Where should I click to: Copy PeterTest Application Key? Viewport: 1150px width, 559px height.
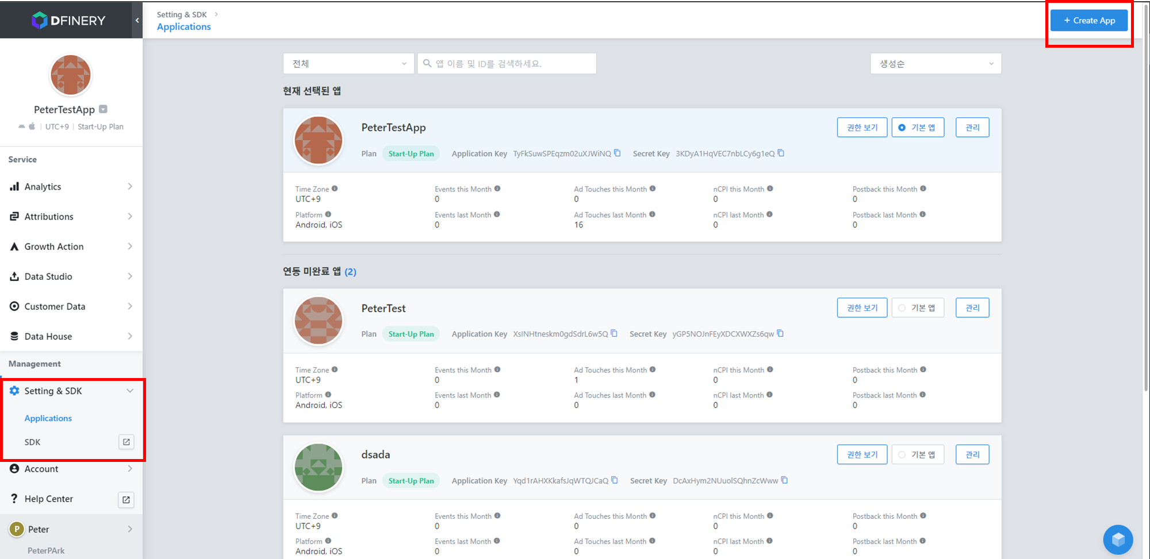pos(614,333)
